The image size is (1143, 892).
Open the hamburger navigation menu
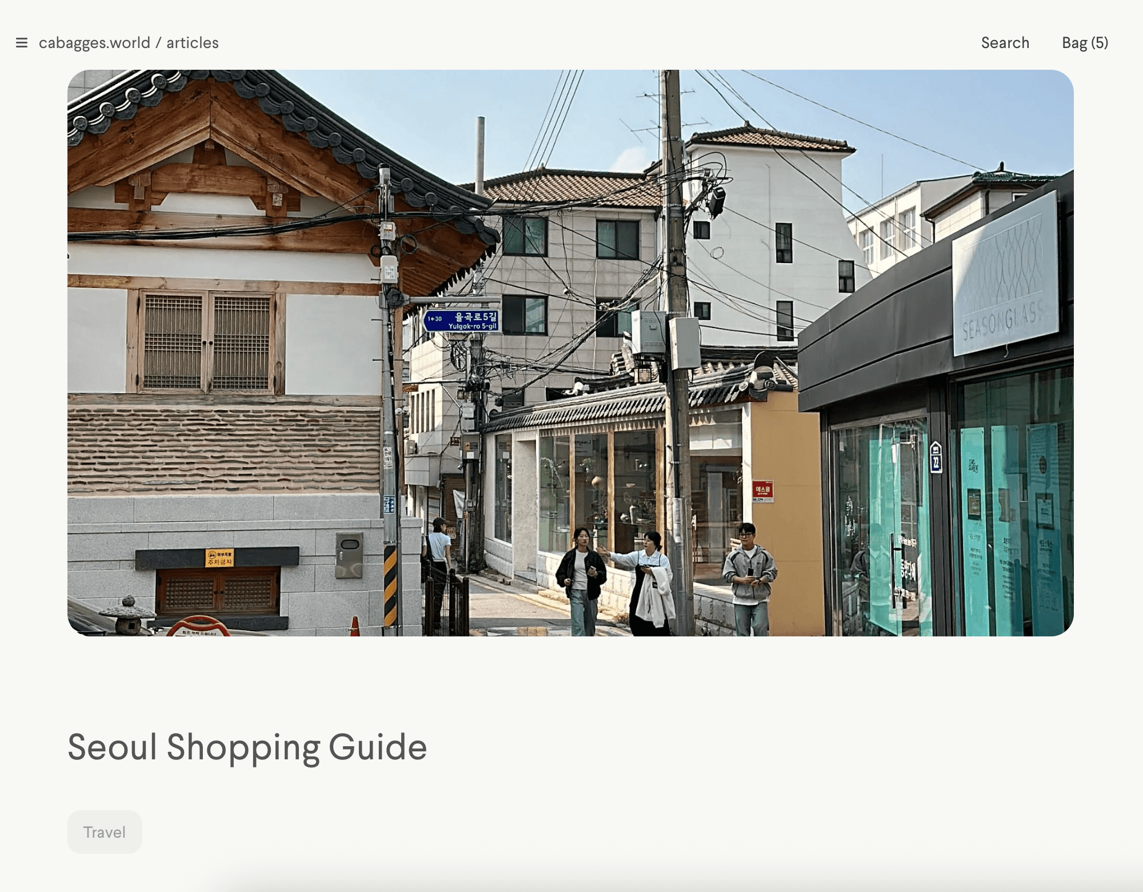tap(22, 43)
